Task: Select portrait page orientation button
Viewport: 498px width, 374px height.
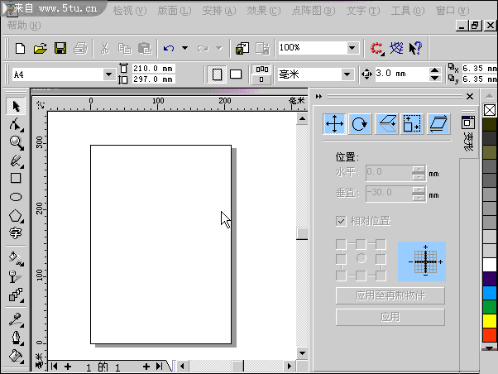Action: tap(217, 74)
